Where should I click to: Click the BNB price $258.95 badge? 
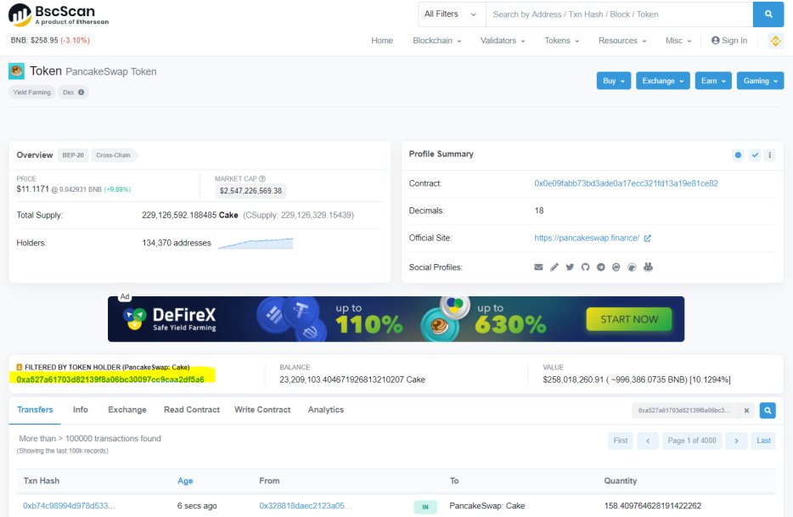point(50,41)
